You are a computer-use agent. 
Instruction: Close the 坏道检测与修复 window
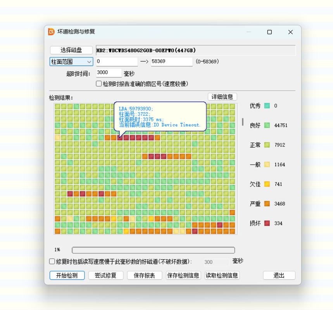click(290, 32)
